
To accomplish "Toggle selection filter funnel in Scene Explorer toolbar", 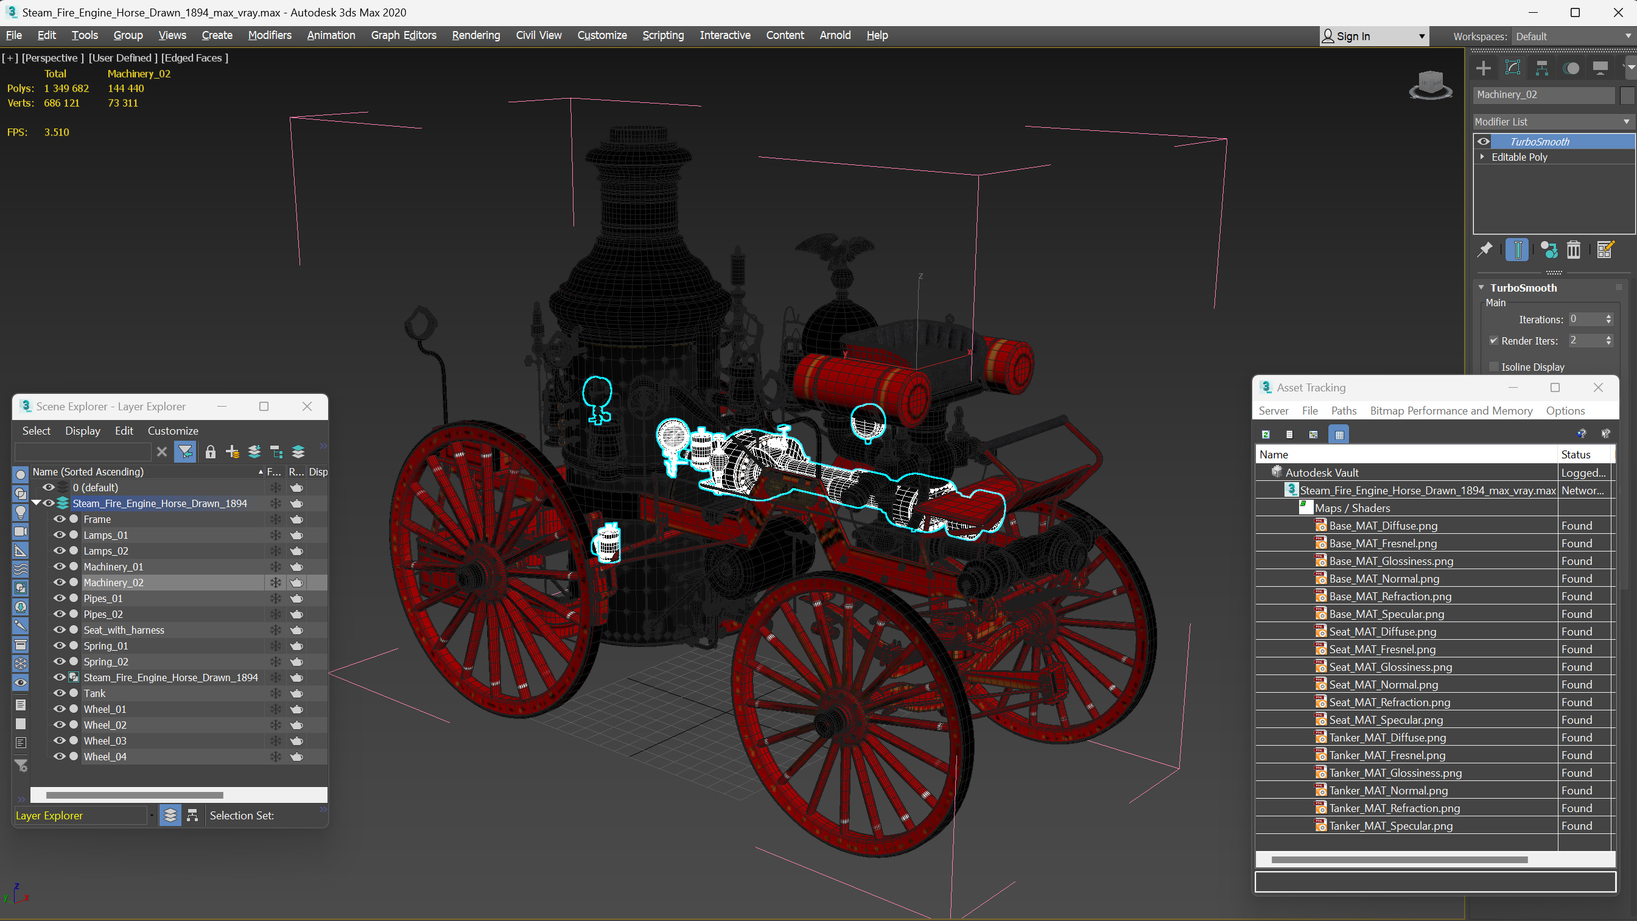I will pos(185,452).
